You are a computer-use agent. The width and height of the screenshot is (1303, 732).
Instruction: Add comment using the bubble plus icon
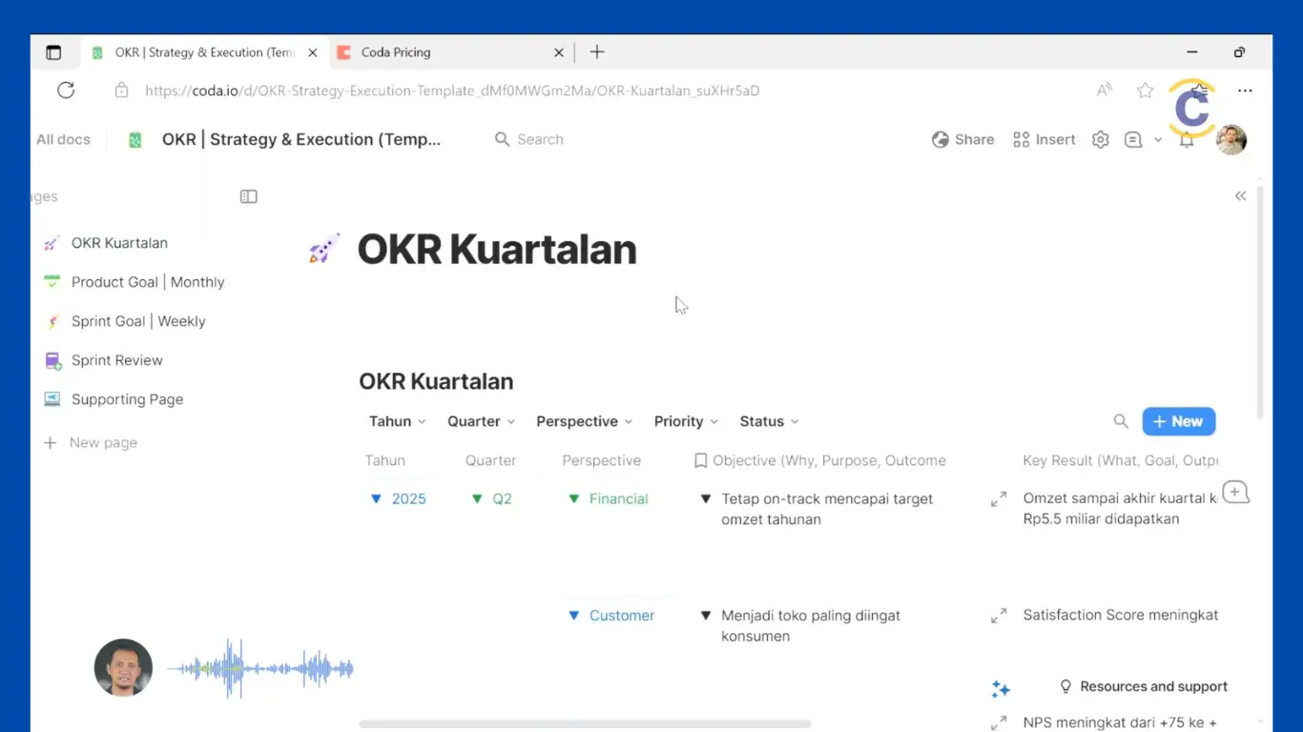[x=1235, y=493]
